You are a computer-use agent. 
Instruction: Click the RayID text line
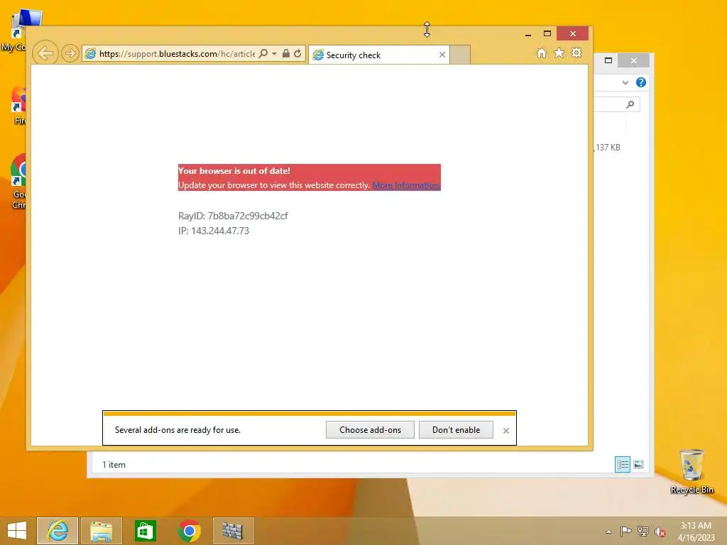pos(233,216)
